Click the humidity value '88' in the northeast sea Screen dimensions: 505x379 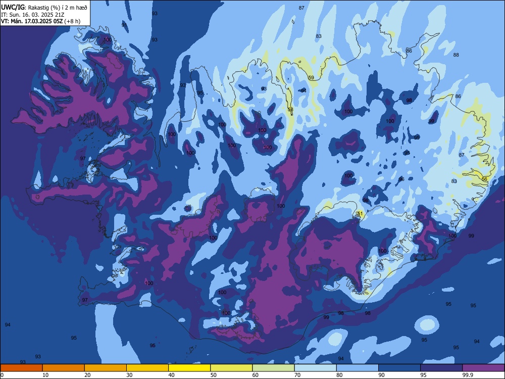pyautogui.click(x=456, y=55)
